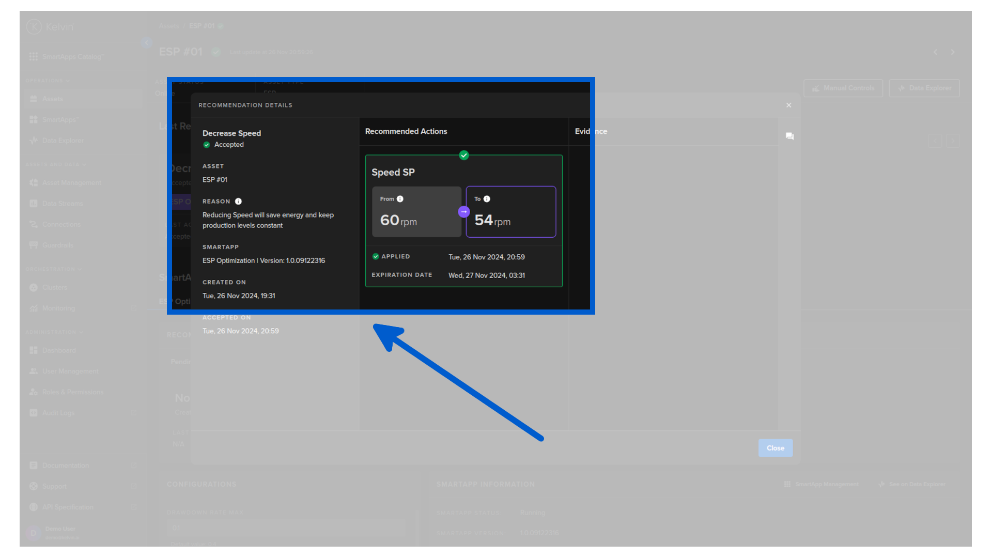Click the info icon next to Reason
The image size is (992, 558).
[238, 201]
